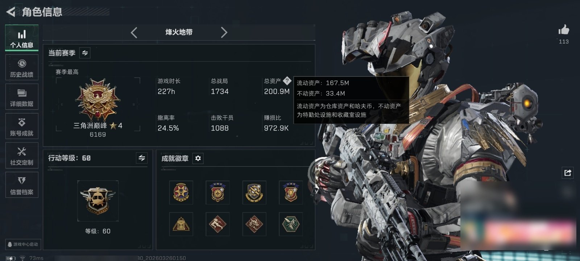The width and height of the screenshot is (580, 261).
Task: Toggle the 行动等级 swap button
Action: (142, 158)
